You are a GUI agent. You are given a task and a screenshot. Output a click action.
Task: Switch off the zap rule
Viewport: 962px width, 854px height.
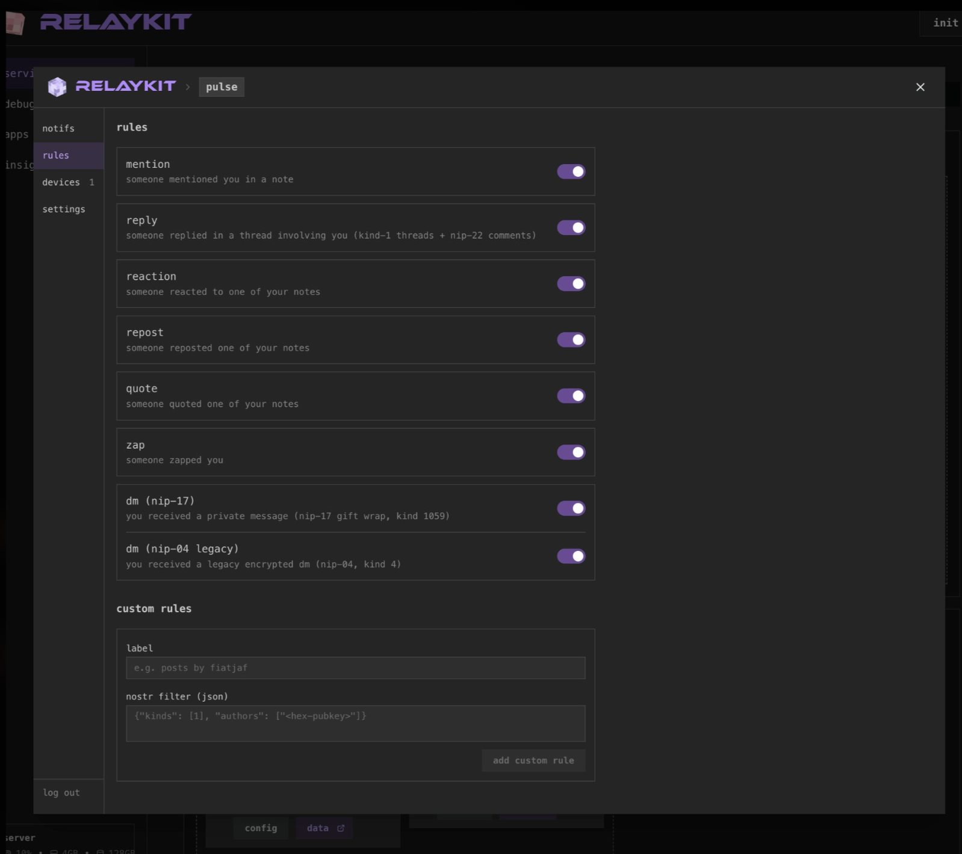571,452
